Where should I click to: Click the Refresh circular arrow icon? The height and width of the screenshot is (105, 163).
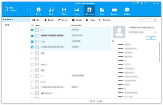pos(100,20)
